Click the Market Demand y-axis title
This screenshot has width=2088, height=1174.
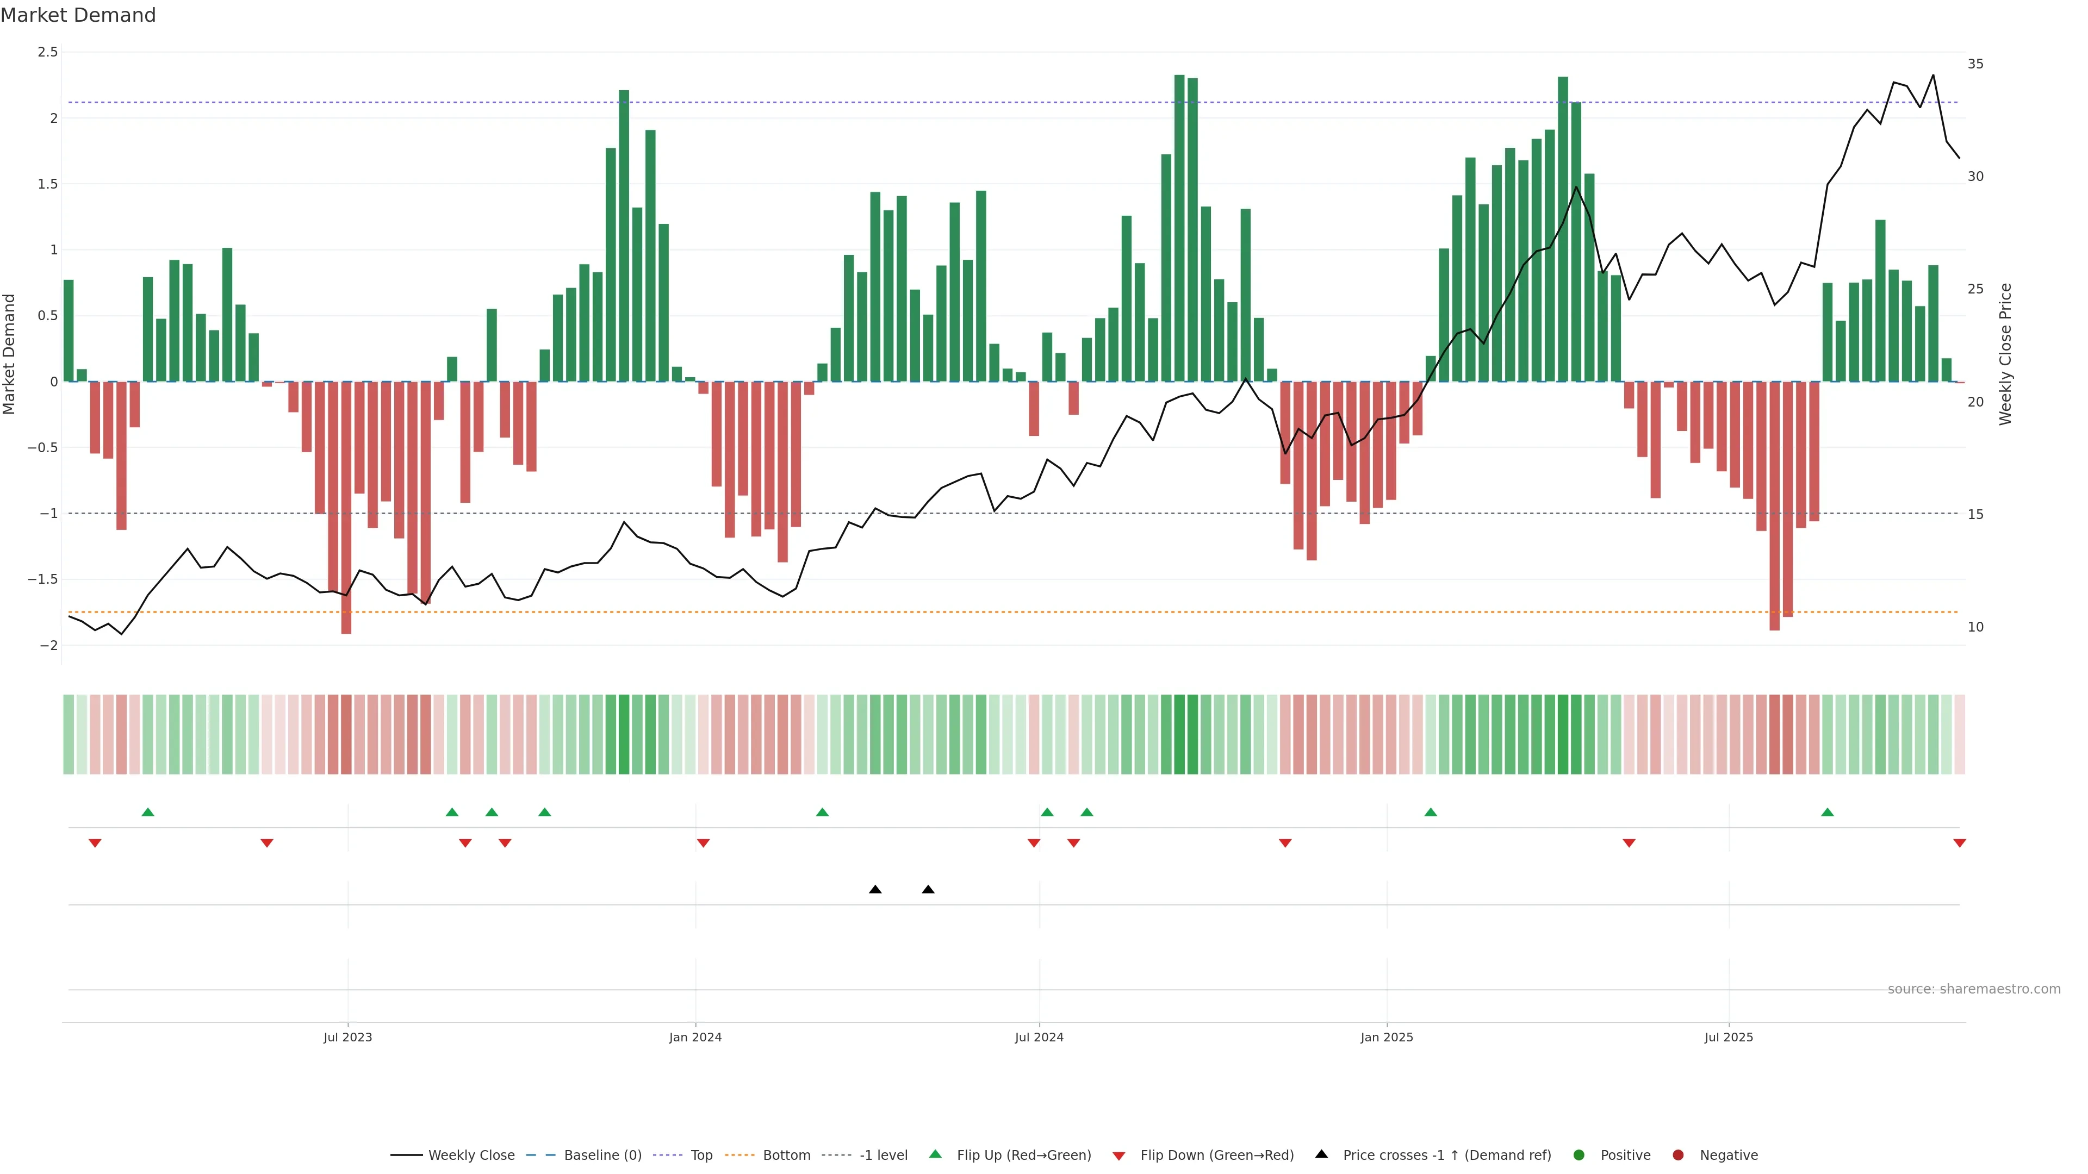pyautogui.click(x=10, y=354)
